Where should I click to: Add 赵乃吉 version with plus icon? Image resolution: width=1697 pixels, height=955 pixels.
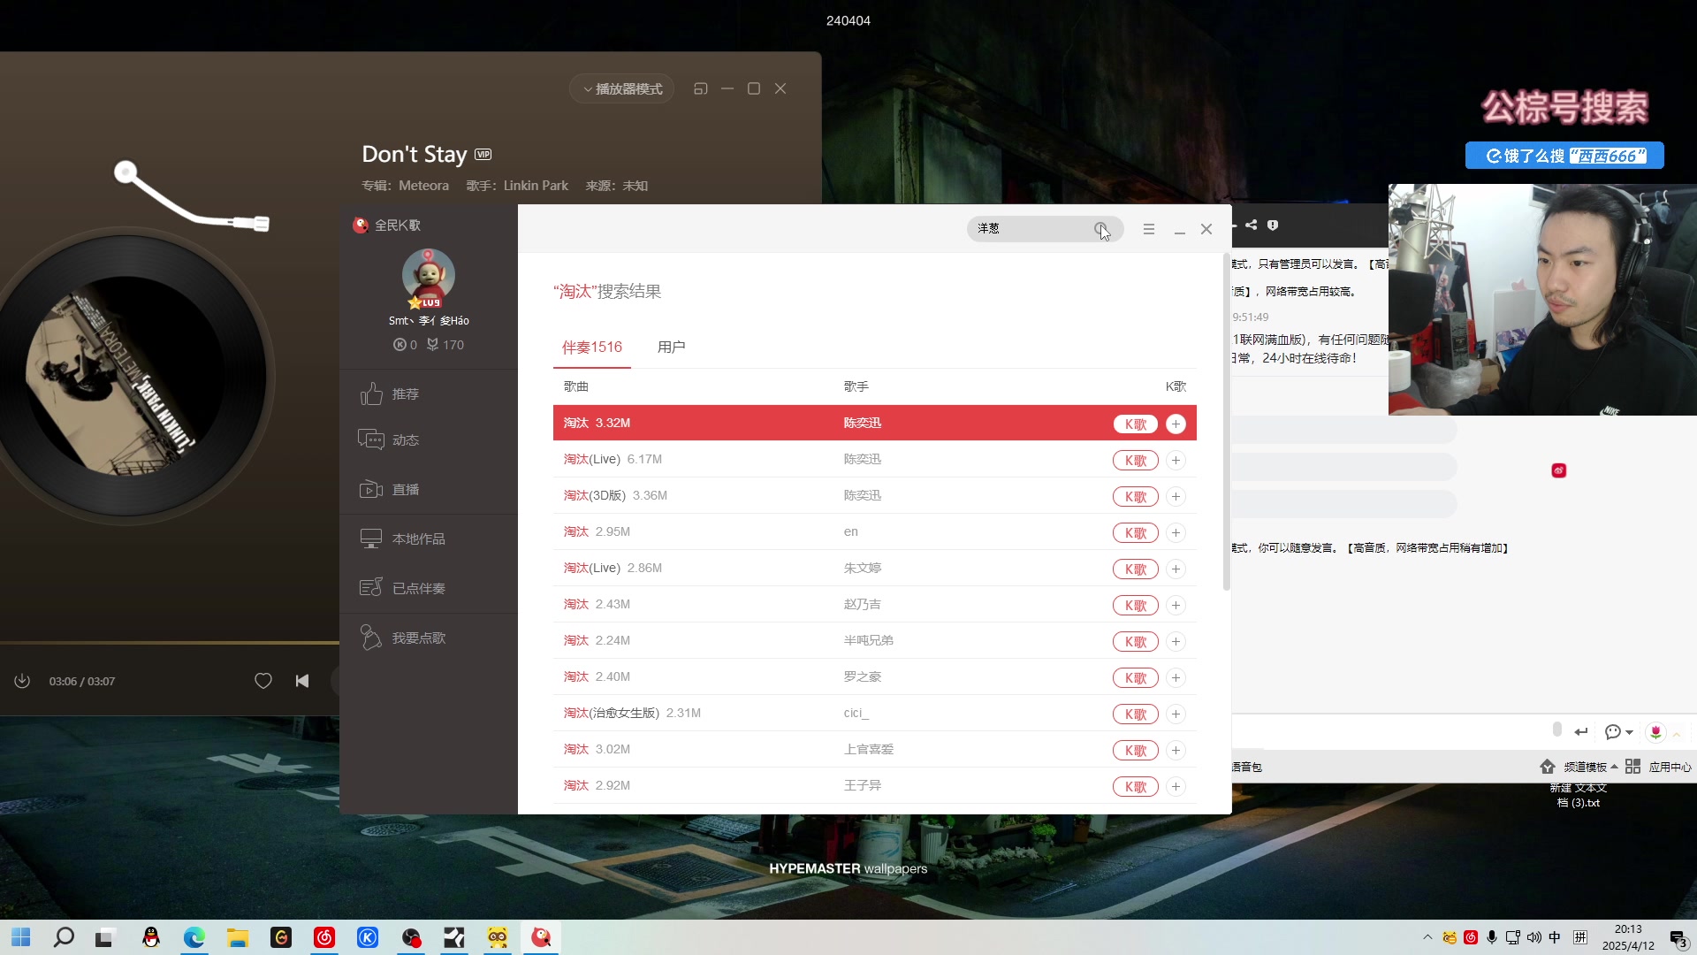point(1176,605)
